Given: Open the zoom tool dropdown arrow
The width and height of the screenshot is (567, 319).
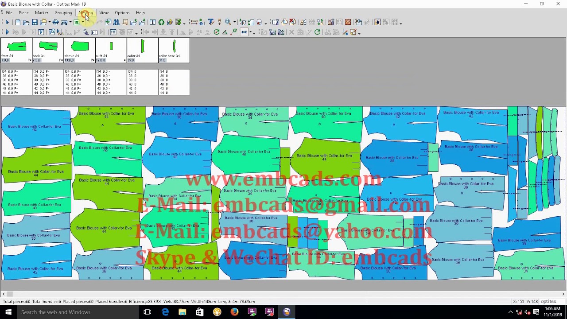Looking at the screenshot, I should 234,22.
